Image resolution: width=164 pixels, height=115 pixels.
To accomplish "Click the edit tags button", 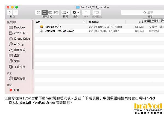I will 97,13.
